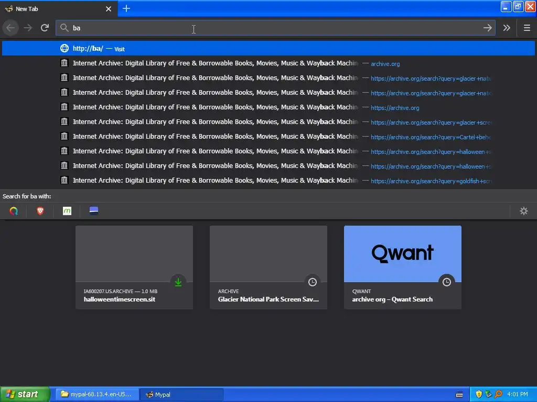The height and width of the screenshot is (402, 537).
Task: Click the clock history icon on Glacier tile
Action: click(313, 282)
